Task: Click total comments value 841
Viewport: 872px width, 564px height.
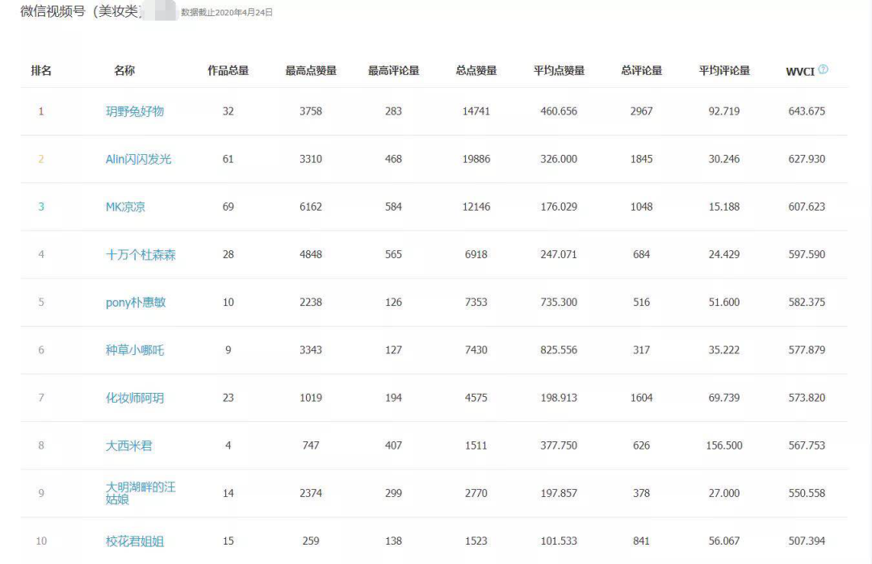Action: (x=641, y=541)
